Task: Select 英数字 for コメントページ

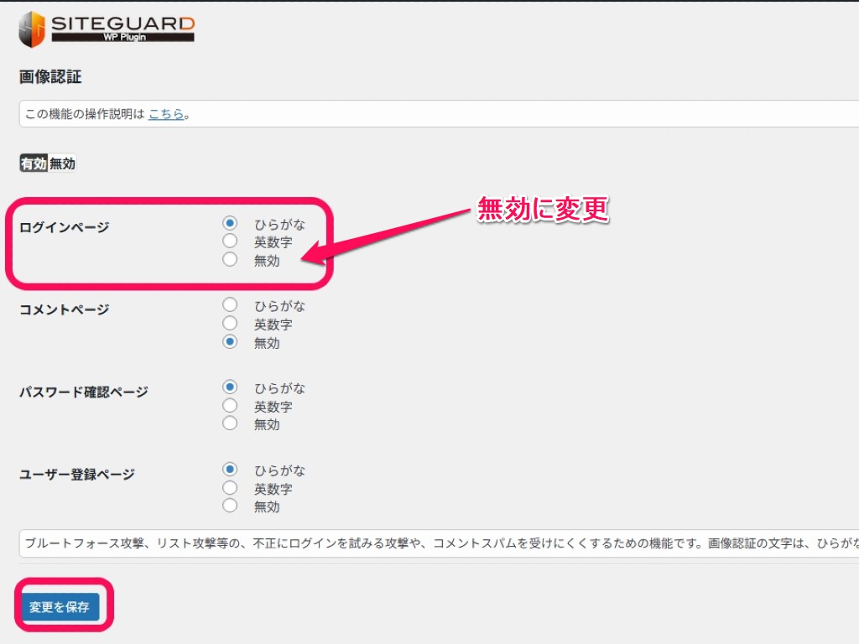Action: click(x=229, y=323)
